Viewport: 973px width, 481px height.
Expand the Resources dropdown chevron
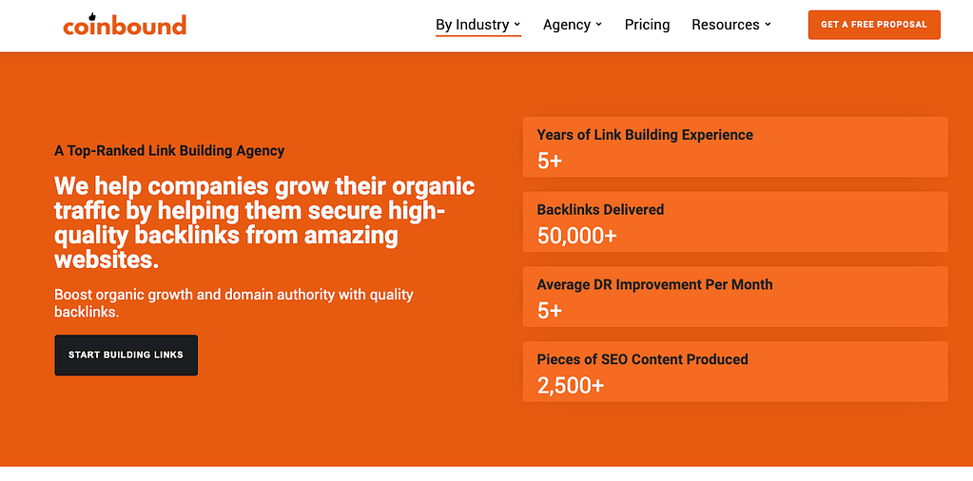click(x=769, y=25)
